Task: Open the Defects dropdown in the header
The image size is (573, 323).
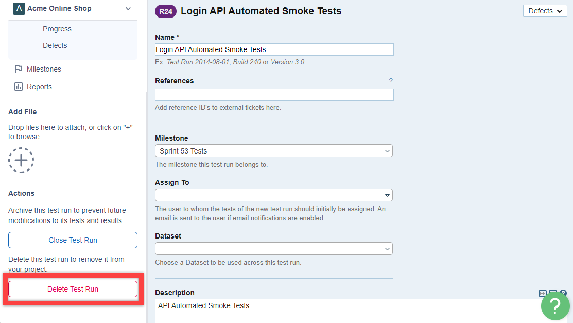Action: tap(545, 11)
